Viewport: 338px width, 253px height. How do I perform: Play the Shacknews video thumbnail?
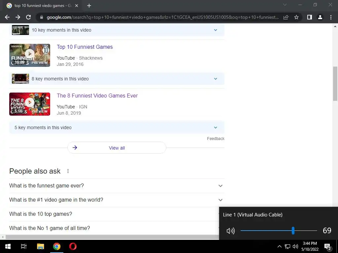(30, 55)
